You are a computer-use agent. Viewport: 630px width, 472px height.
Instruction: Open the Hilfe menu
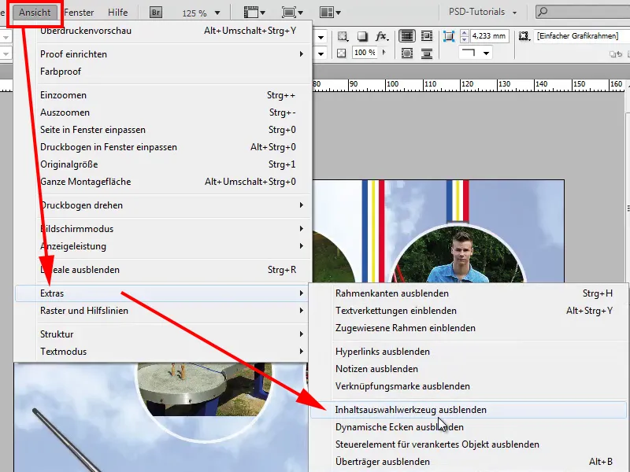point(120,11)
